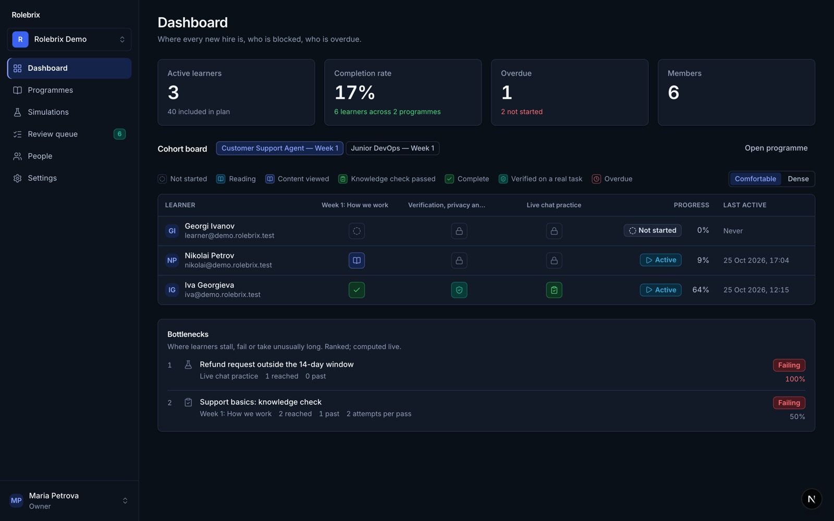Go to Dashboard in the sidebar

point(69,68)
